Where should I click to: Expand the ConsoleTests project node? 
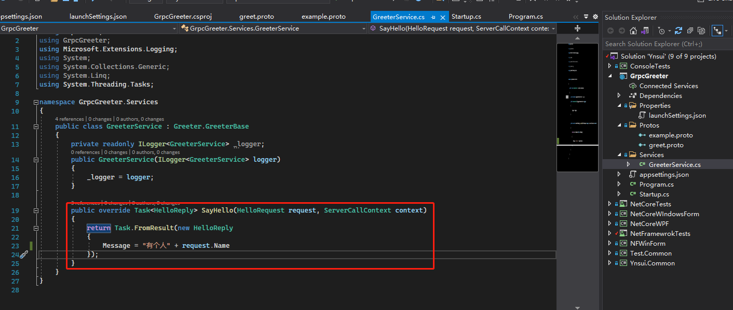(x=610, y=66)
